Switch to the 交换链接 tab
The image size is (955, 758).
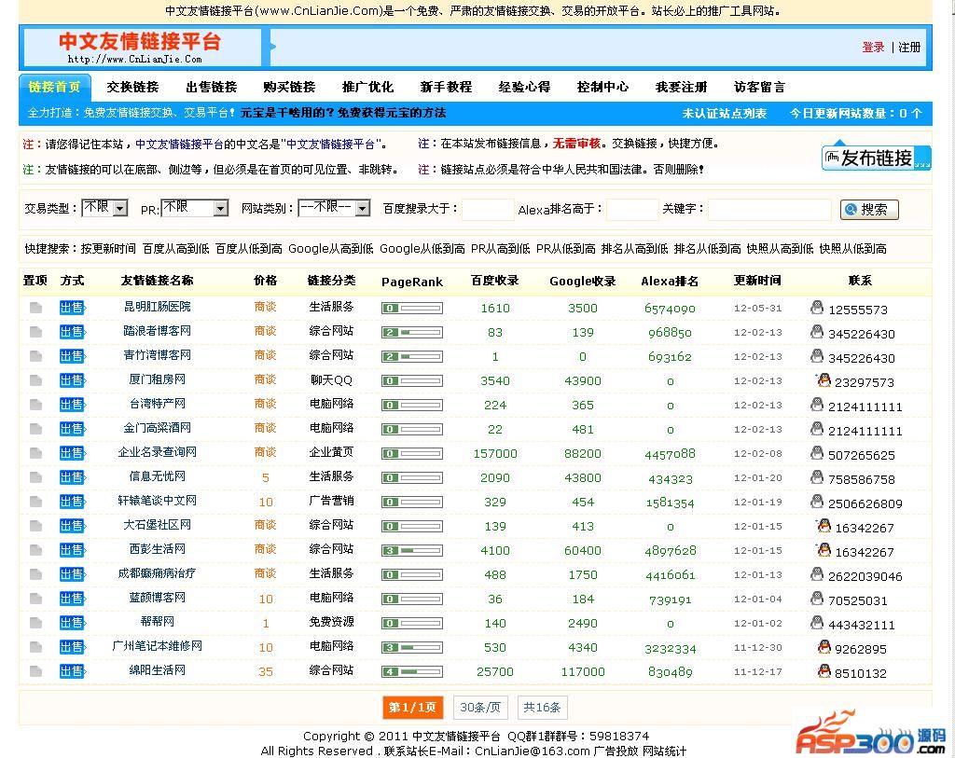[x=132, y=87]
